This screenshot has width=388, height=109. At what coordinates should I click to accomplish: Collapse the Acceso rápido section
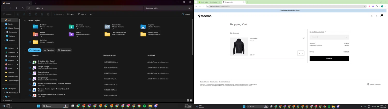click(x=25, y=20)
